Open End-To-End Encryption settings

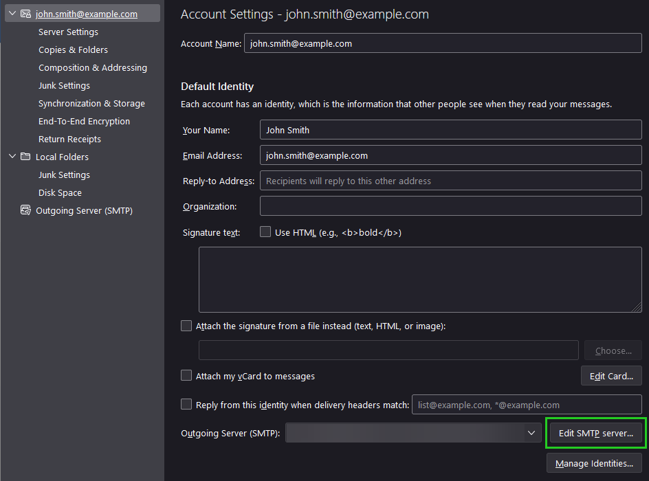click(84, 121)
